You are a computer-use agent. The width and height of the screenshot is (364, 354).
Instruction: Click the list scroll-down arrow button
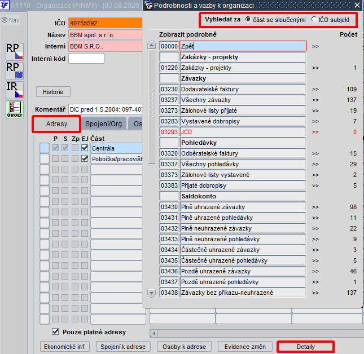pos(152,293)
